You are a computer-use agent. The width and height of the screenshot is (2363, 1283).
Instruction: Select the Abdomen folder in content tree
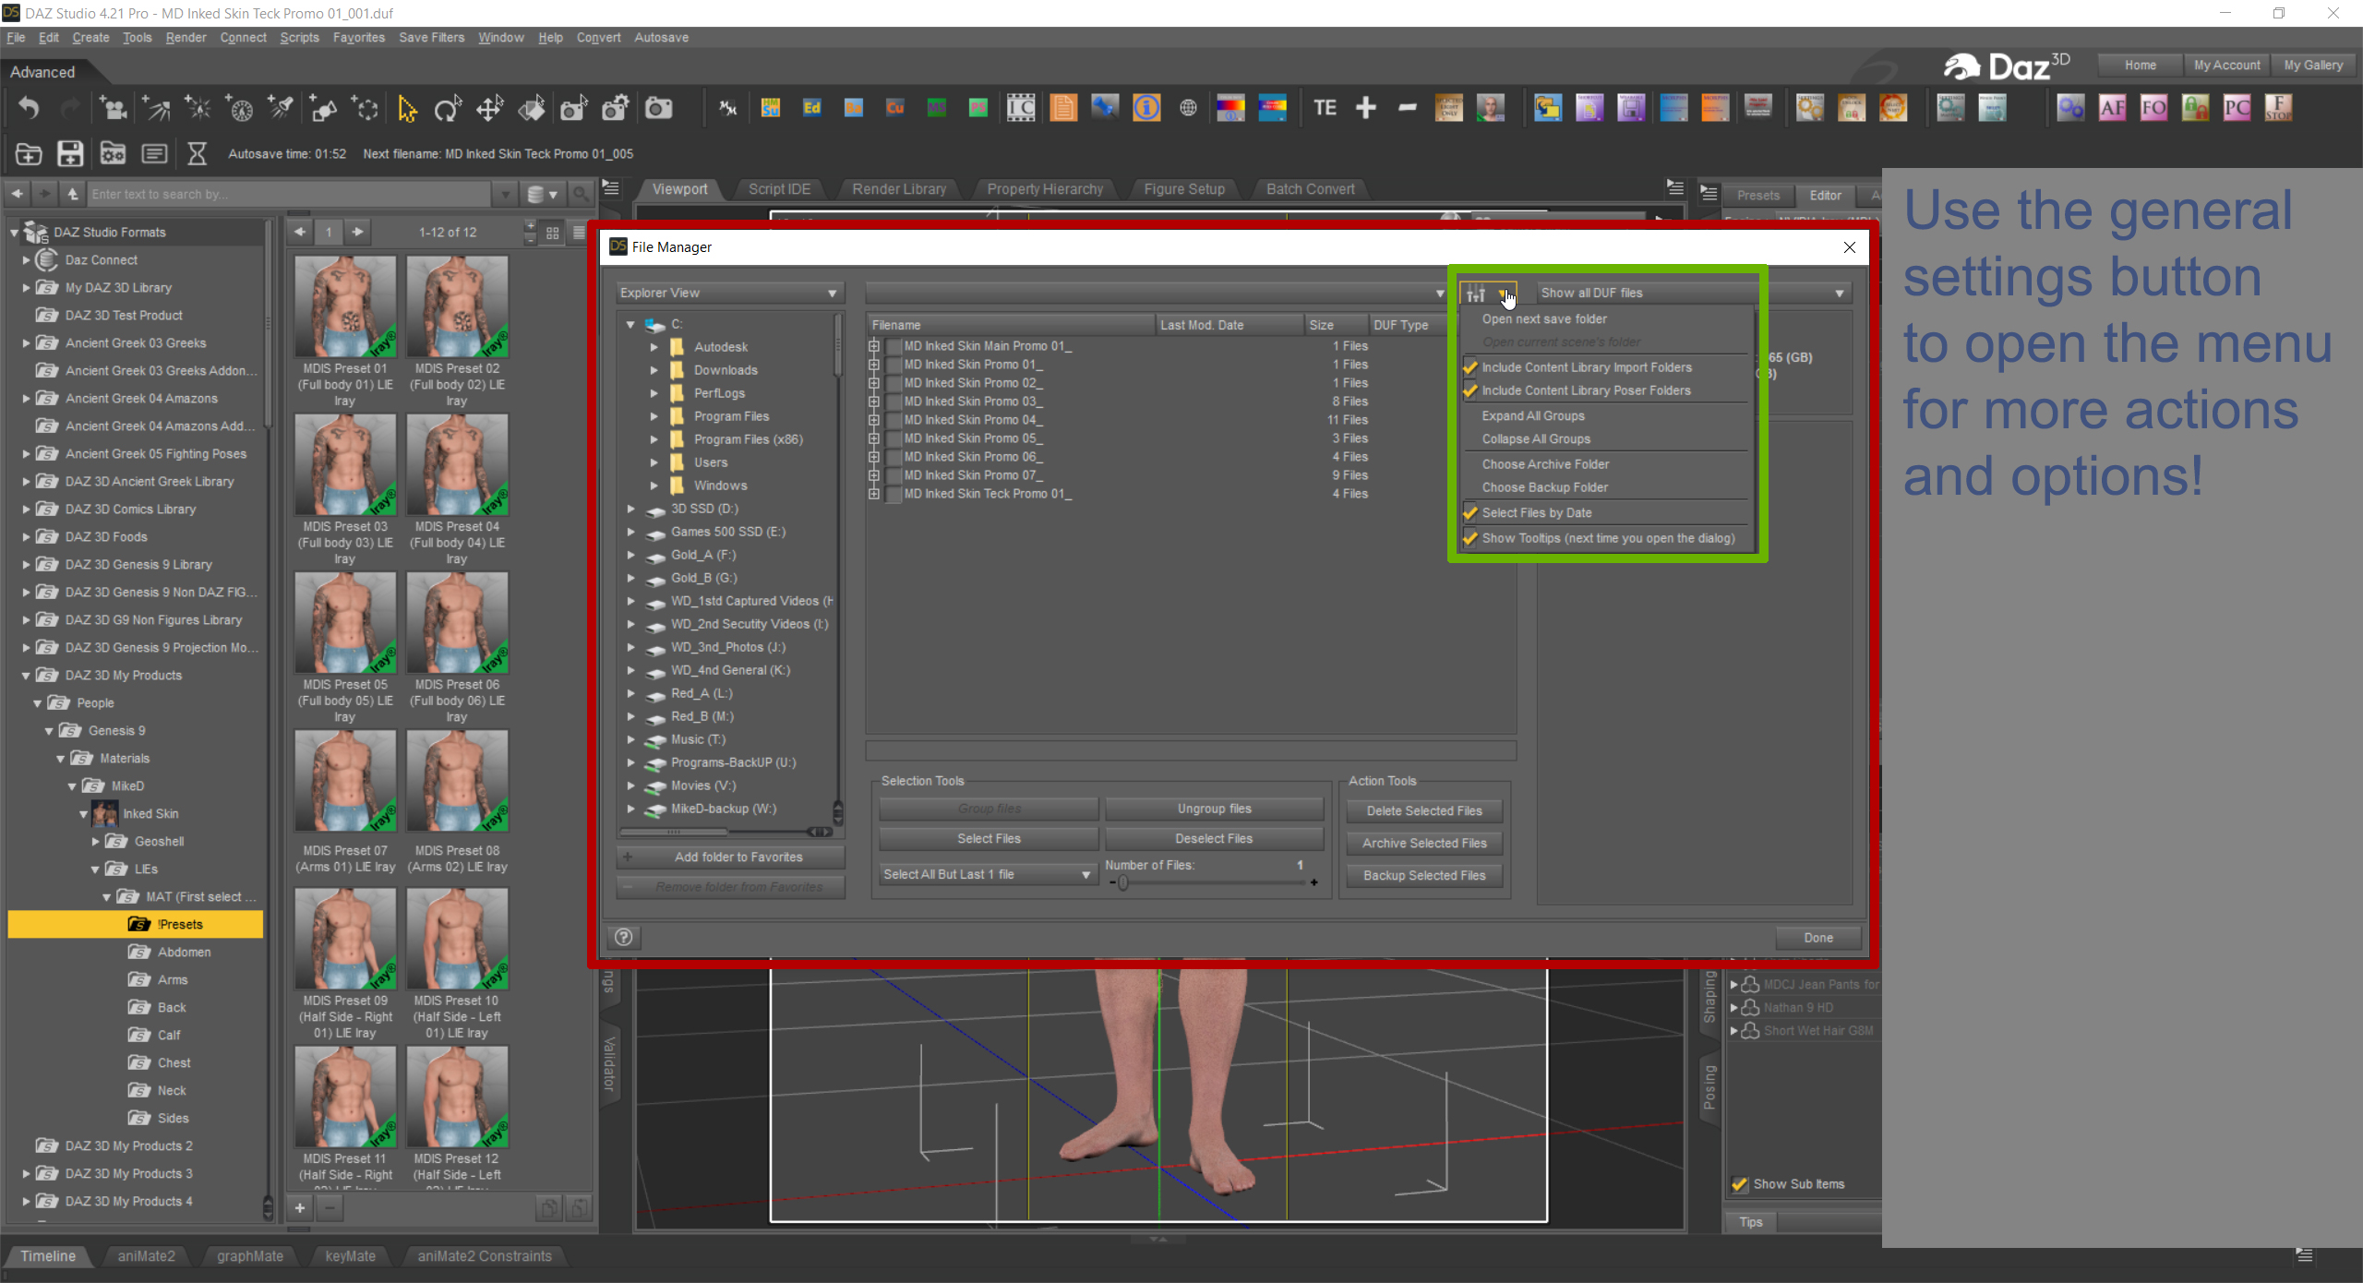(x=184, y=952)
